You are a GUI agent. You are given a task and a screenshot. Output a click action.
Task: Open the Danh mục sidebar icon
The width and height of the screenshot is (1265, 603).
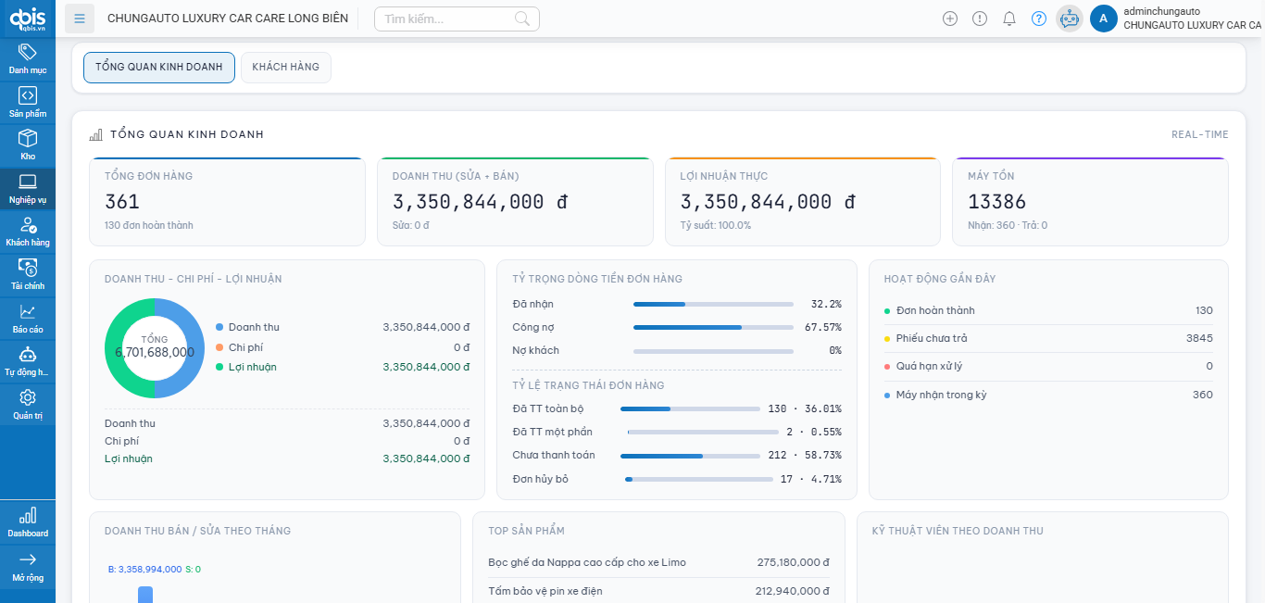28,58
